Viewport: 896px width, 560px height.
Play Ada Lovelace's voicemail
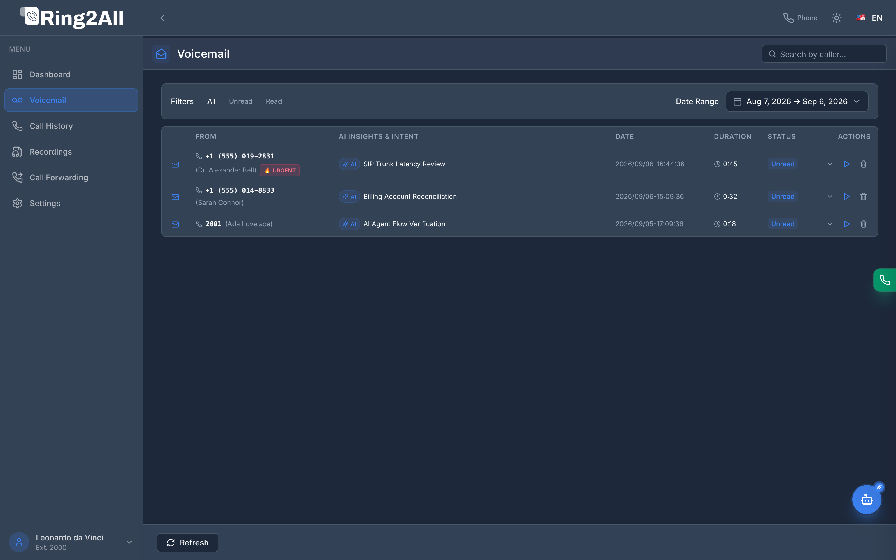tap(846, 224)
